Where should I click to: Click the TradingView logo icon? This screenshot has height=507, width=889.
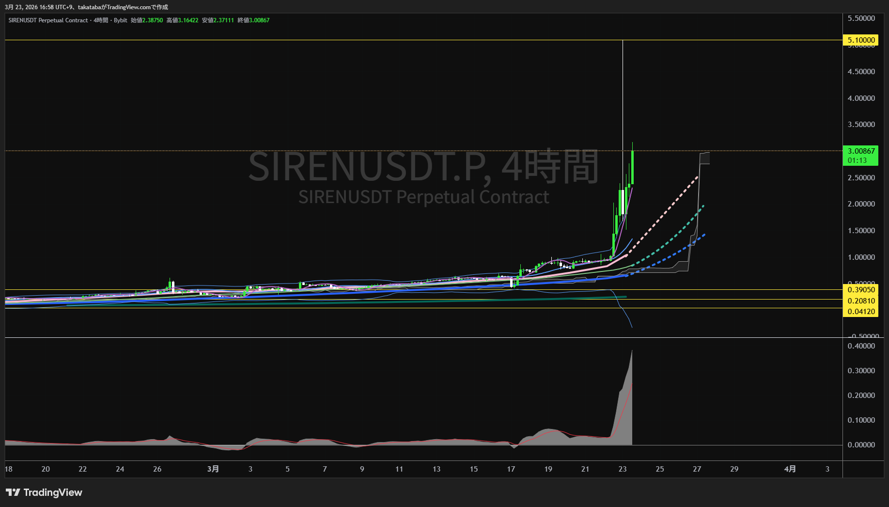tap(13, 492)
